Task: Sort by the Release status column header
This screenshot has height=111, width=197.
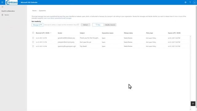Action: (128, 33)
